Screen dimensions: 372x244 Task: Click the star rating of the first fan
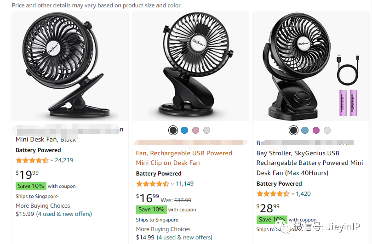[32, 160]
